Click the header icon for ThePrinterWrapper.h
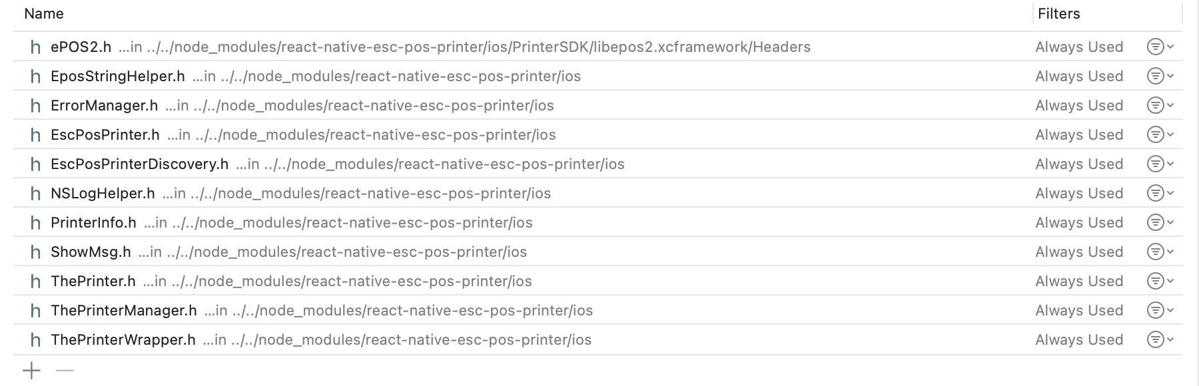 pos(35,339)
